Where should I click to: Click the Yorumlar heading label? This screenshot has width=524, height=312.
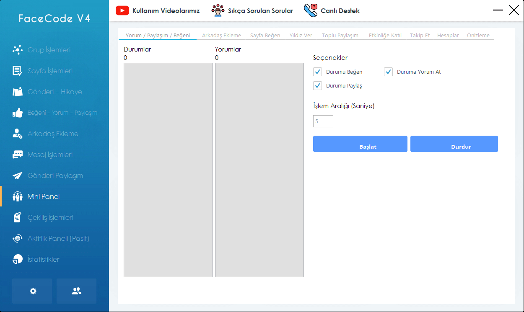(228, 49)
